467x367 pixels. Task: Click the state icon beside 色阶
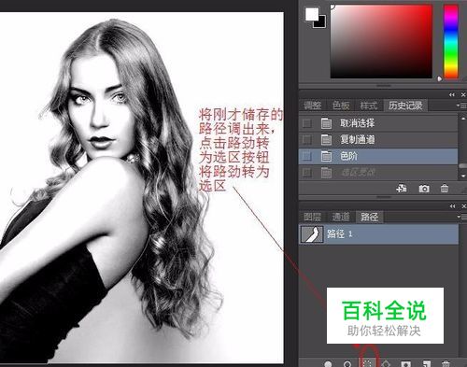[326, 156]
